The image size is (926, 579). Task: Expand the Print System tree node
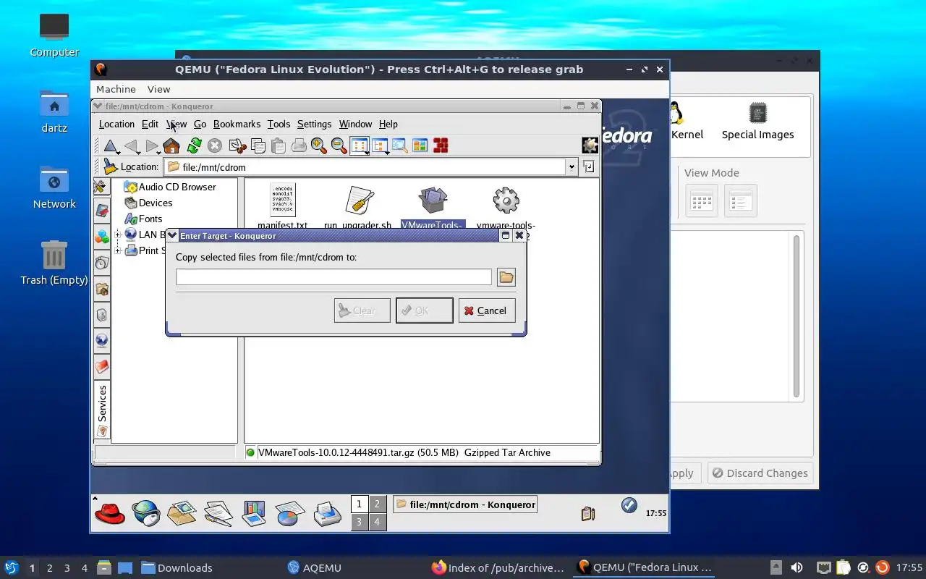(118, 250)
